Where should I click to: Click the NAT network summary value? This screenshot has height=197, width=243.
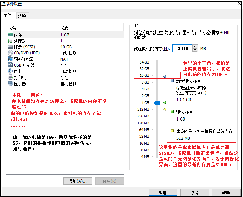tap(64, 59)
